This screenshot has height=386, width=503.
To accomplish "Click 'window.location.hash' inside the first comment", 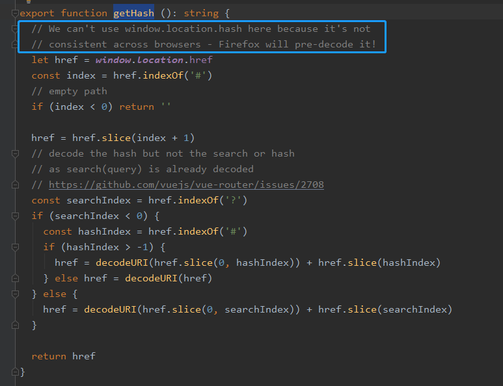I will tap(184, 29).
